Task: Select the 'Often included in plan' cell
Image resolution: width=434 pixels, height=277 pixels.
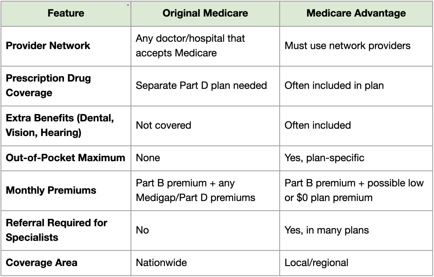Action: point(334,85)
